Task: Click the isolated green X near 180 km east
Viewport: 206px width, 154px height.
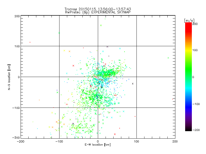Action: (x=168, y=58)
